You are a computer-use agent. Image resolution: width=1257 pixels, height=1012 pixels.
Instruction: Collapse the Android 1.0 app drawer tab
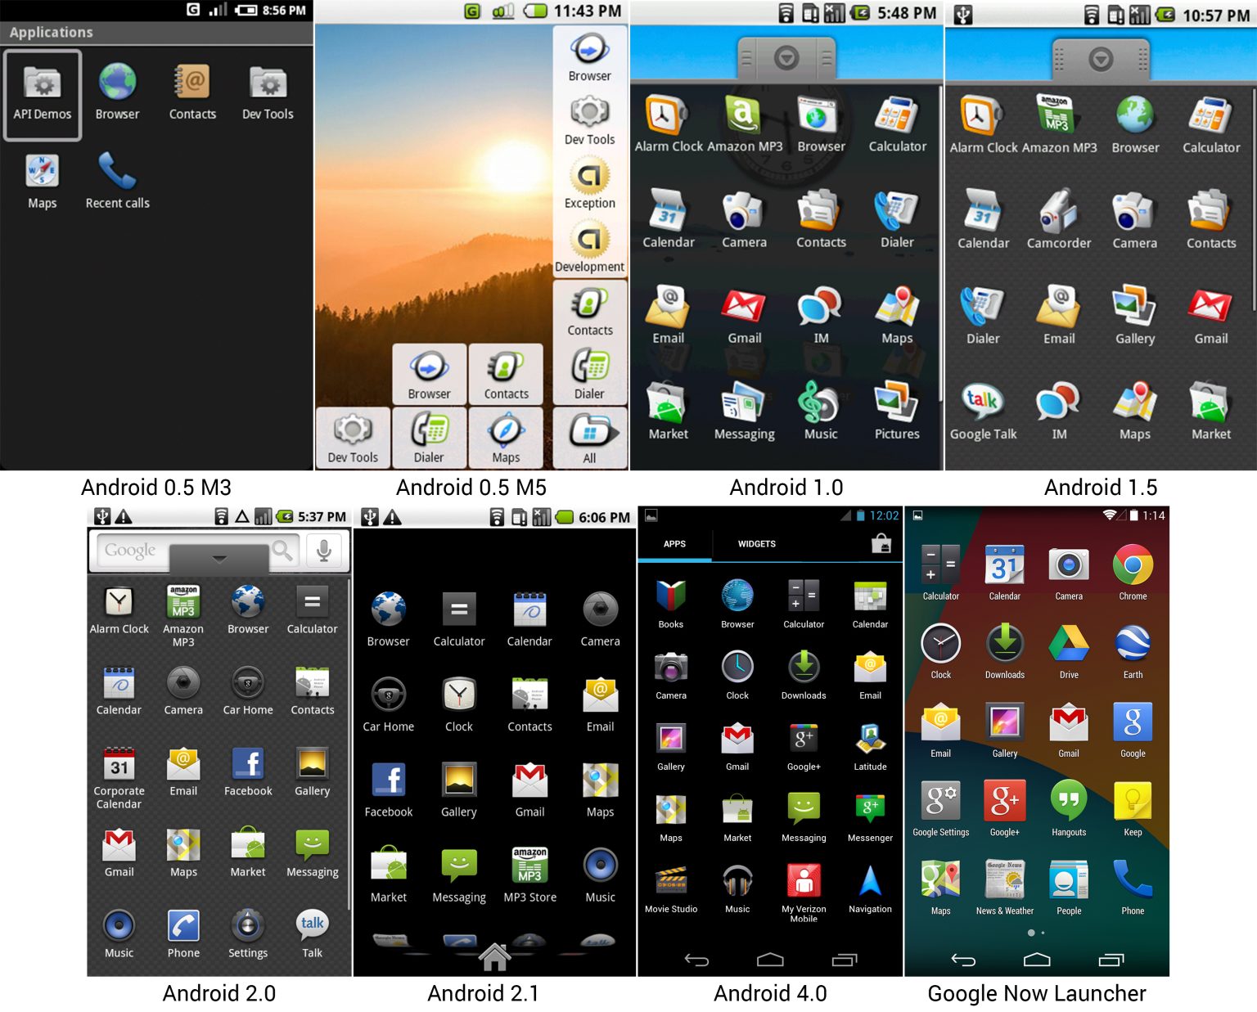(786, 57)
